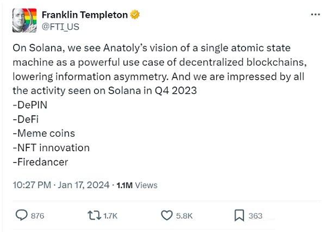
Task: Click the "-Meme coins" line of text
Action: [43, 133]
